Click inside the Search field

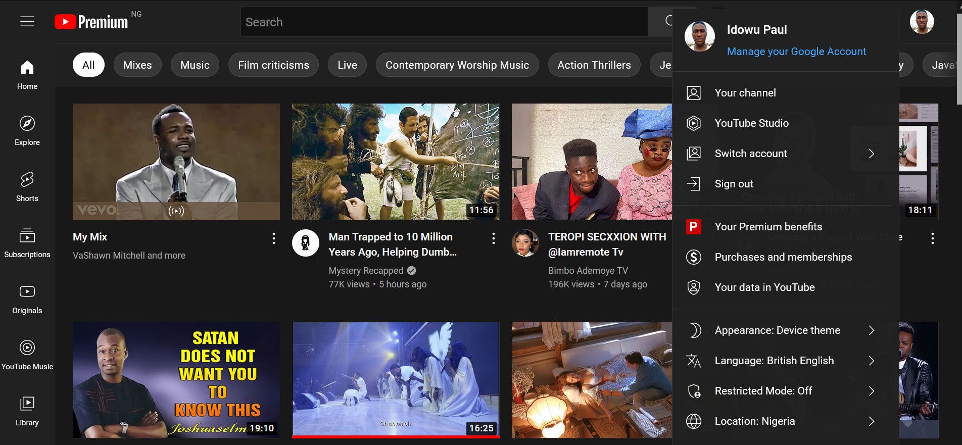(444, 22)
